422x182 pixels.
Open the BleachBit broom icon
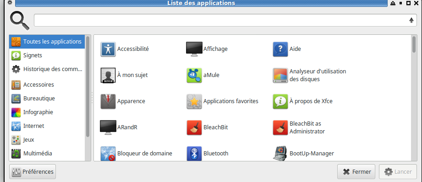[x=194, y=127]
